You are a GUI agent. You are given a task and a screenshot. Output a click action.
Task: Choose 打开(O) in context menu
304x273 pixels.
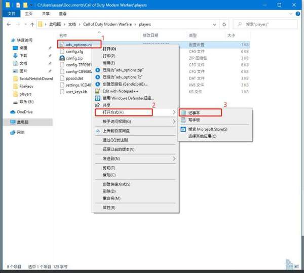click(x=135, y=49)
